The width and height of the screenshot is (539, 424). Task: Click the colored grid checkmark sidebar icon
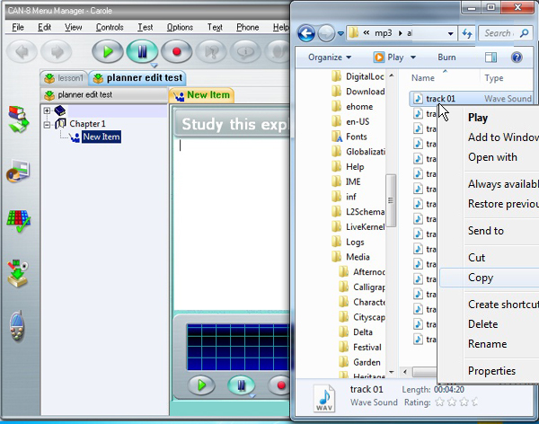(x=18, y=219)
